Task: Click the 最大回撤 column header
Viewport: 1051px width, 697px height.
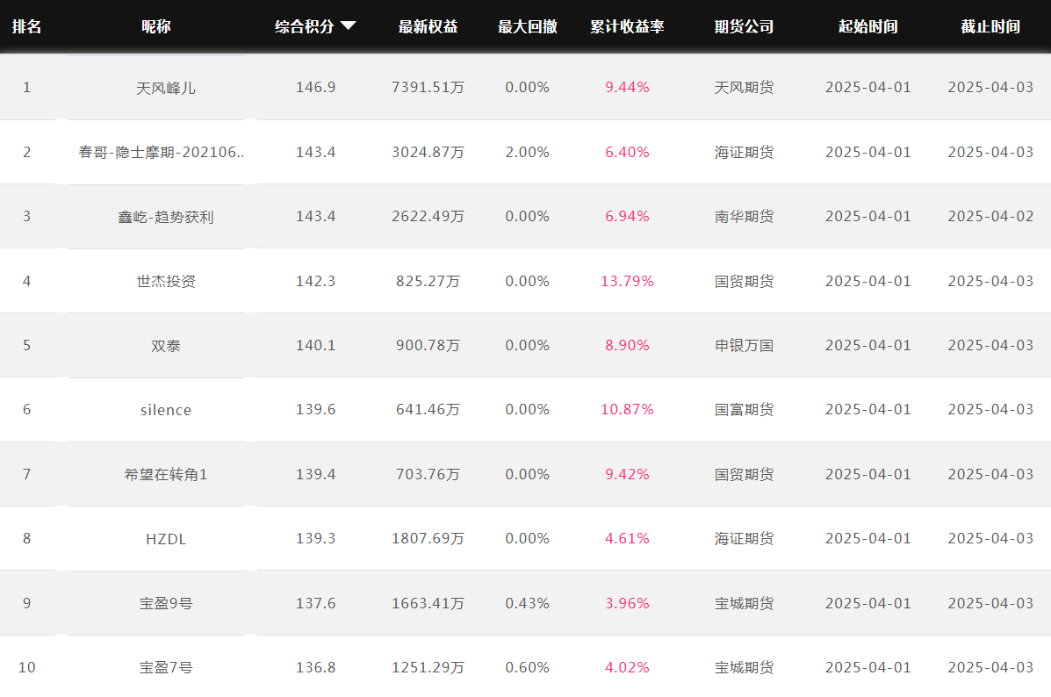Action: 528,27
